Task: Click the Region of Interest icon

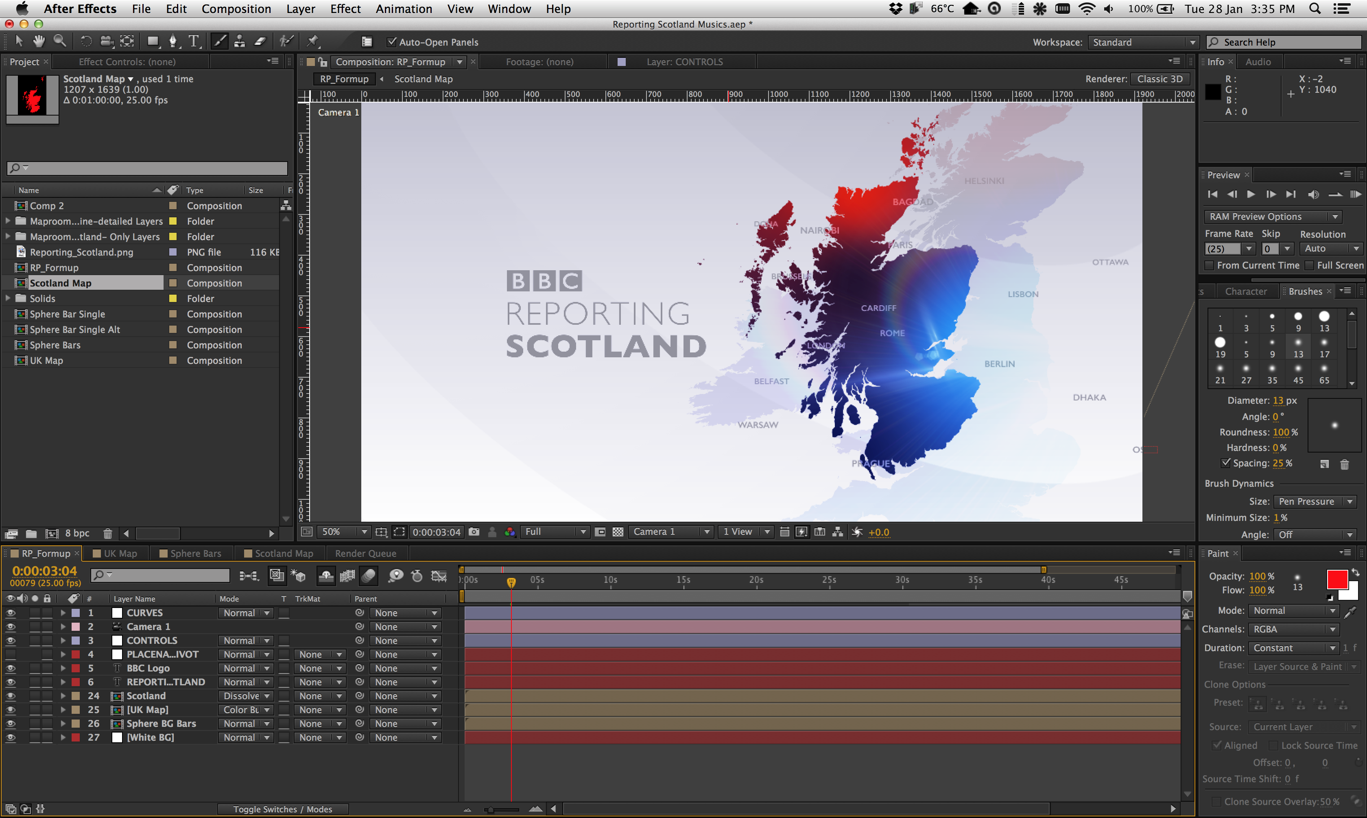Action: [399, 532]
